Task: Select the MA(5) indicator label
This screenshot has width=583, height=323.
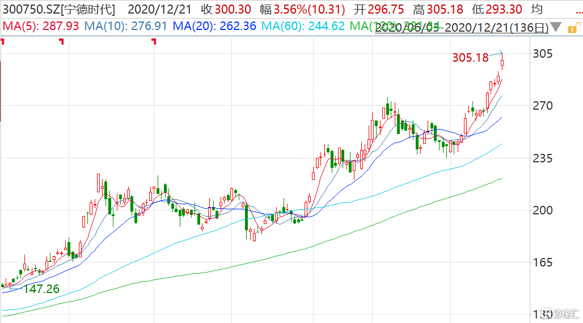Action: [x=41, y=26]
